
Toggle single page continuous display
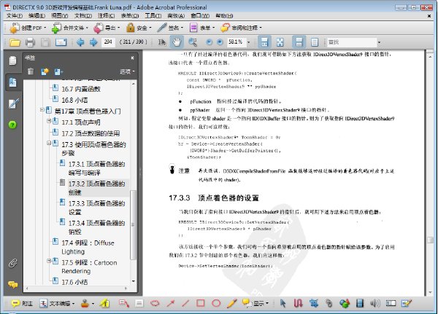pyautogui.click(x=299, y=42)
